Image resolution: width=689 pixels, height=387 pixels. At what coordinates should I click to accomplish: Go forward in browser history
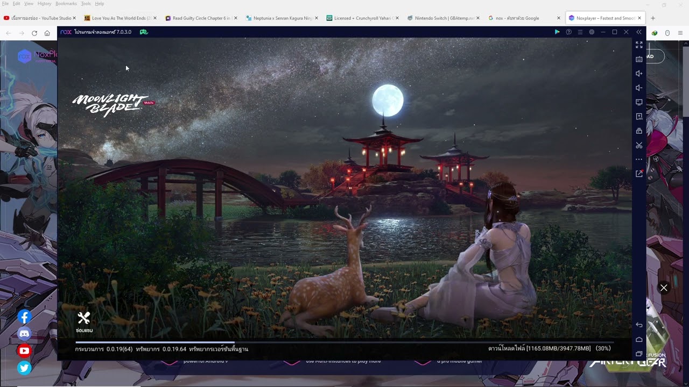pyautogui.click(x=22, y=33)
